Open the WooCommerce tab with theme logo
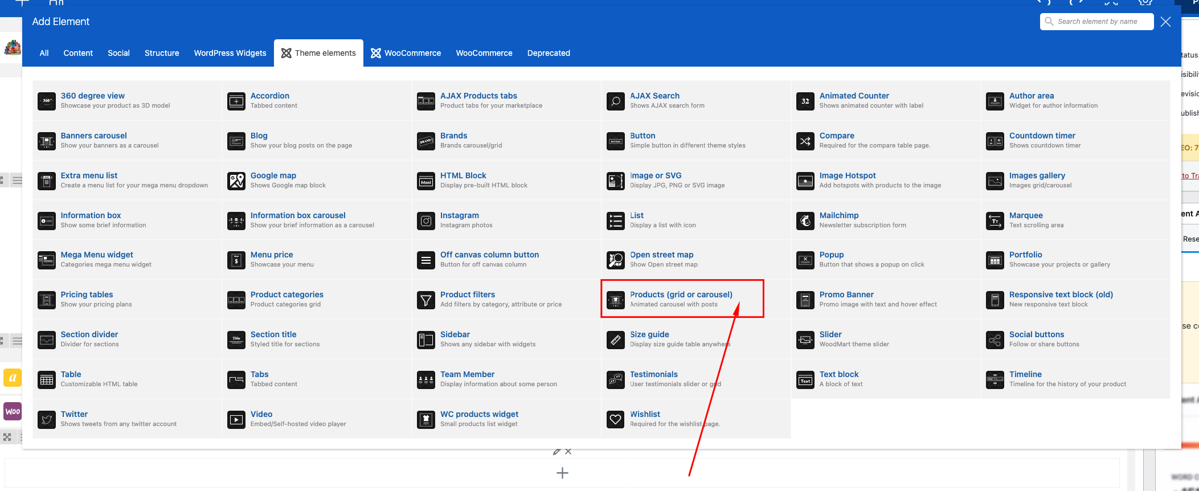Viewport: 1199px width, 491px height. 406,53
